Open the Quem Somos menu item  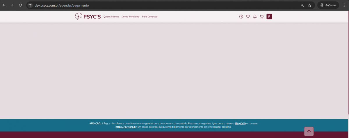pos(111,16)
